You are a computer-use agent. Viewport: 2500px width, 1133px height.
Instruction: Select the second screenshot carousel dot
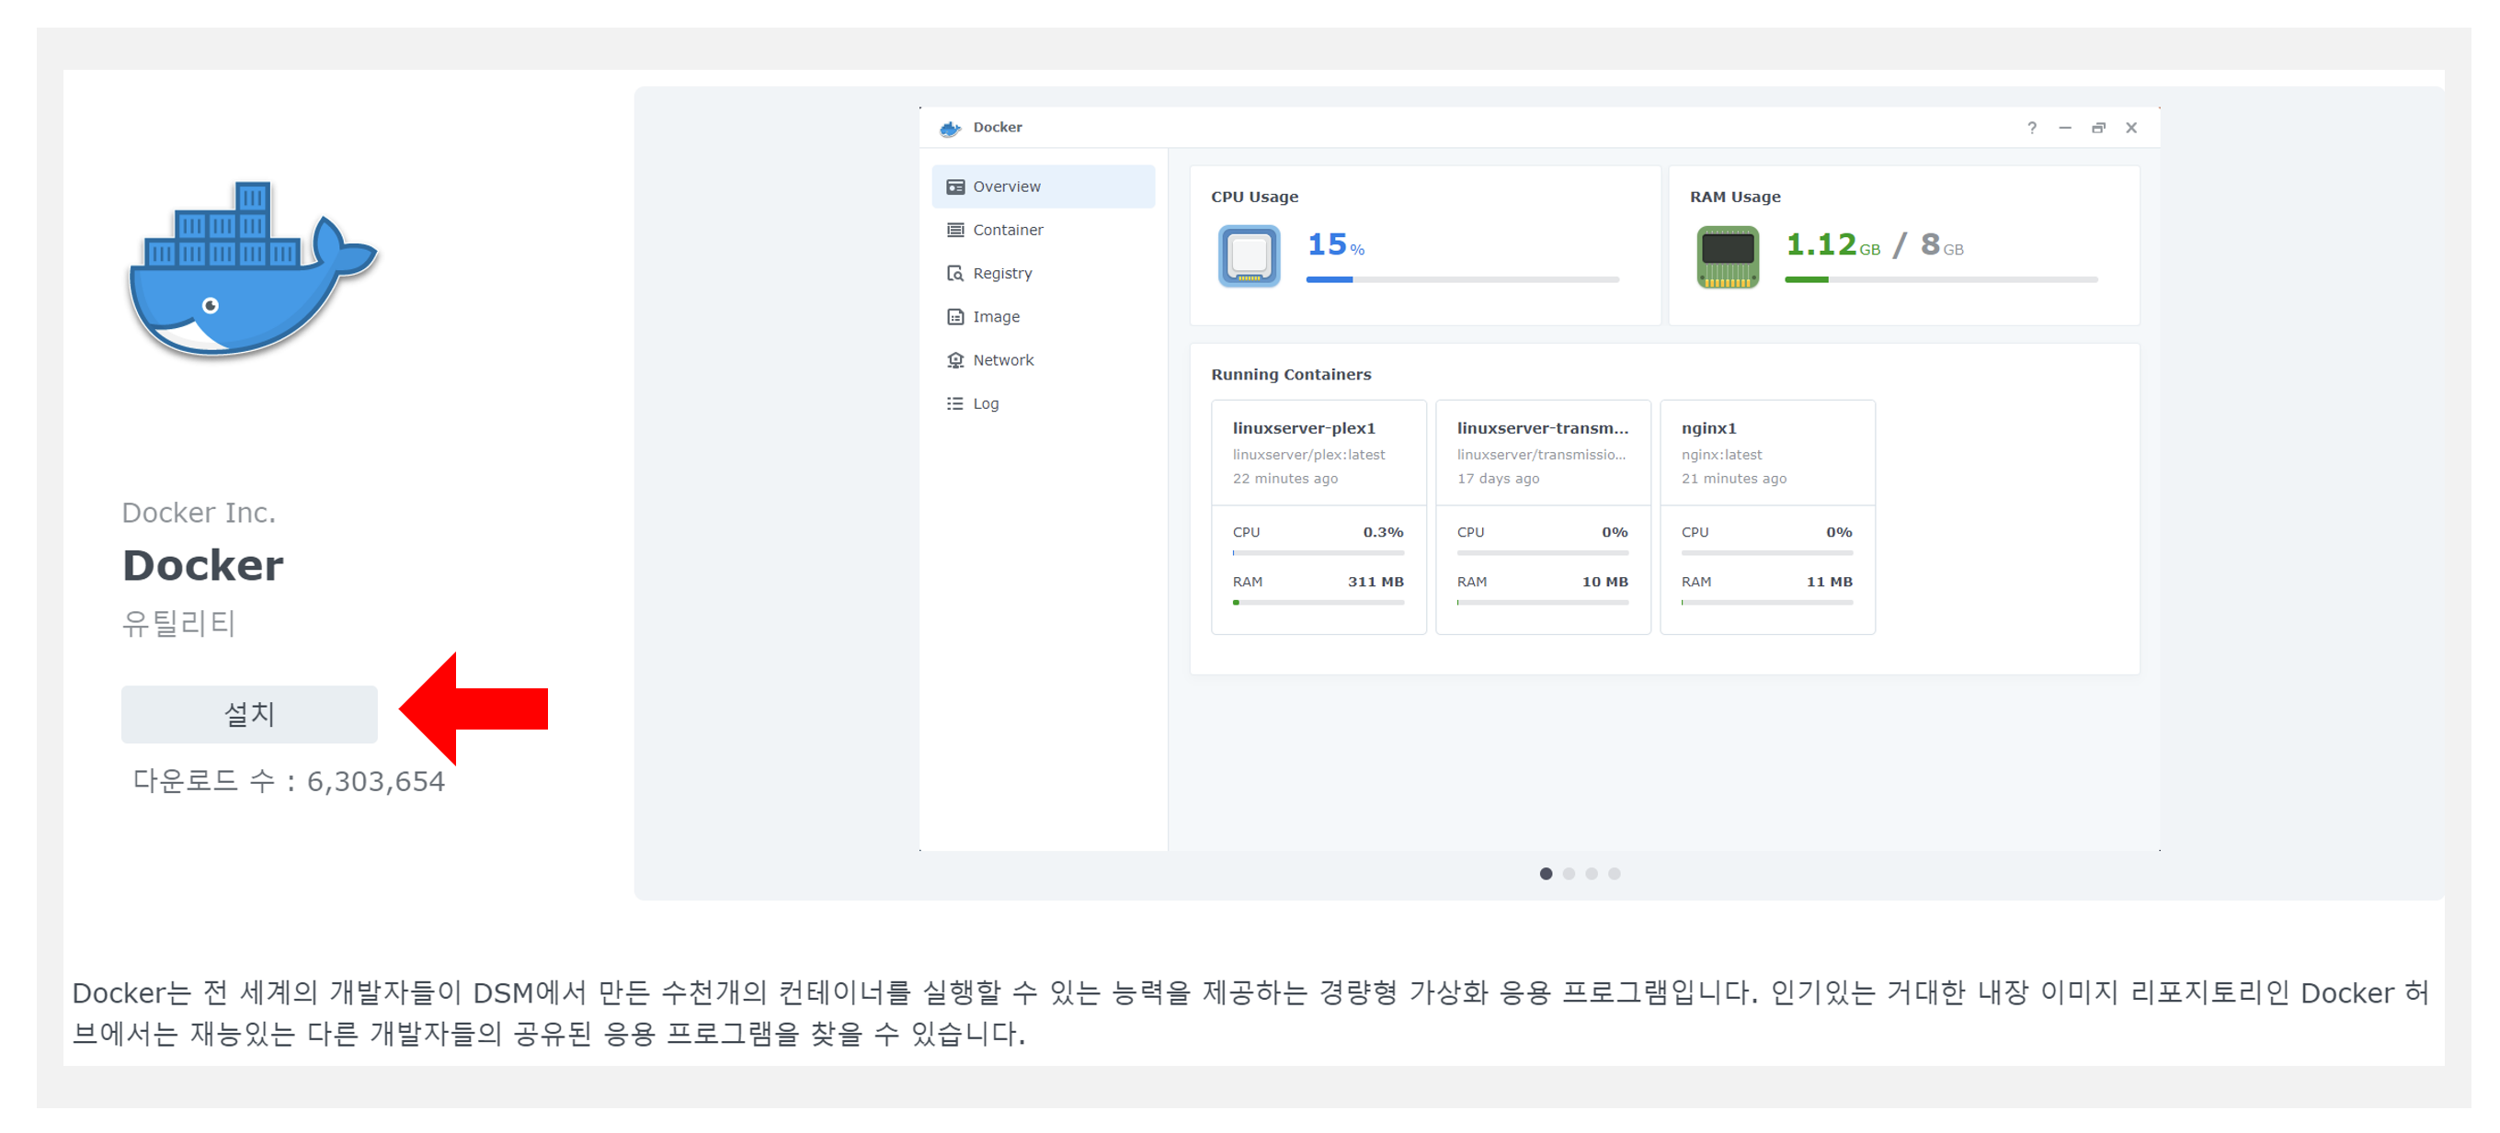tap(1569, 874)
